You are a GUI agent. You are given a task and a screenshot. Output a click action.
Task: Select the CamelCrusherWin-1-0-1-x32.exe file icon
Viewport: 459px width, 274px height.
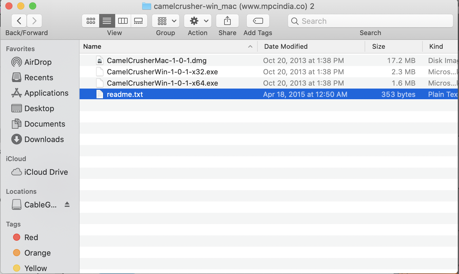(x=100, y=72)
